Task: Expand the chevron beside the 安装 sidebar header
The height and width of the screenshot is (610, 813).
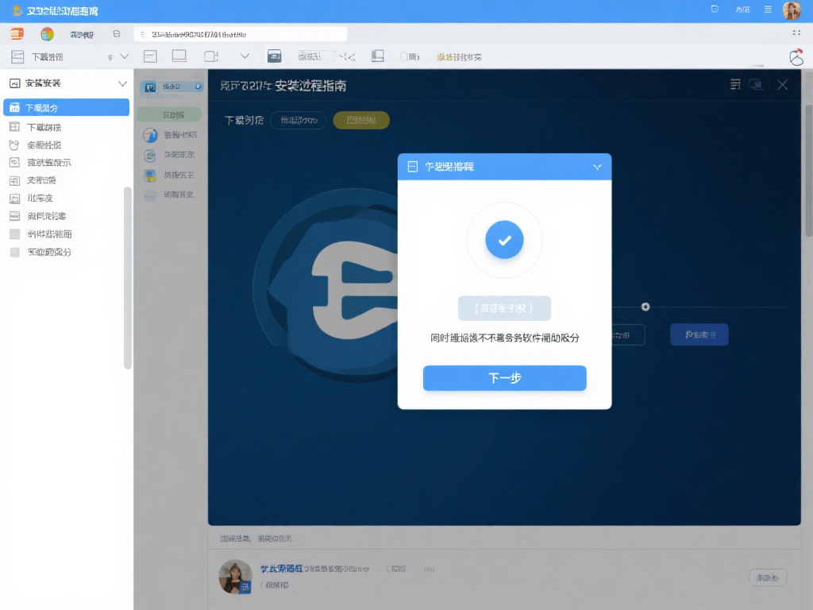Action: click(x=122, y=83)
